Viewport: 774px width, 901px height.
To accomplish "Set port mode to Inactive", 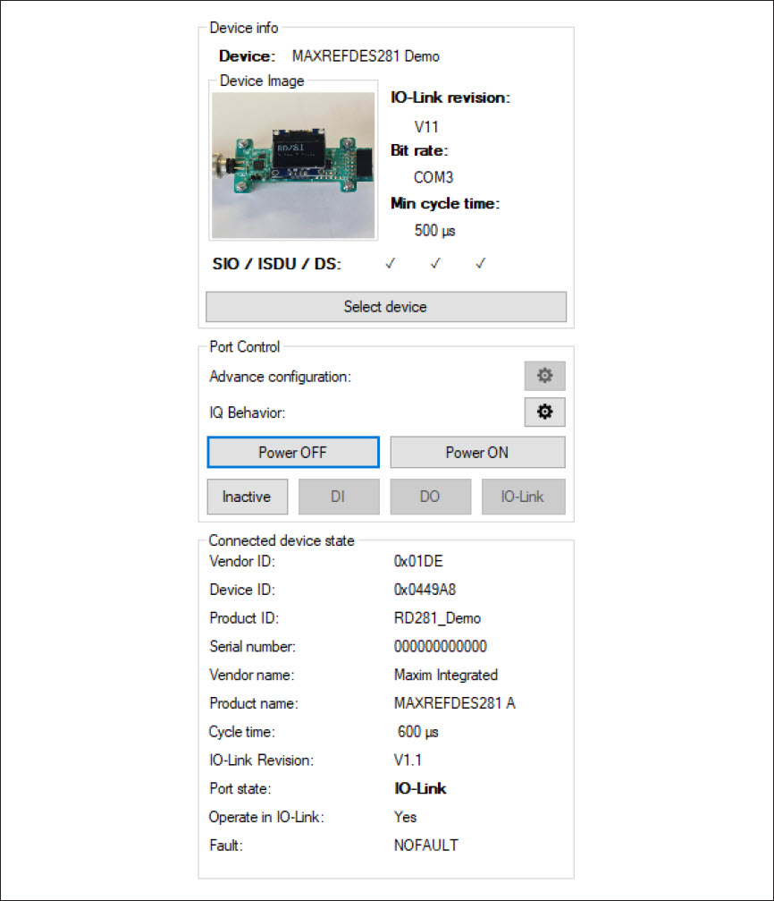I will [248, 497].
